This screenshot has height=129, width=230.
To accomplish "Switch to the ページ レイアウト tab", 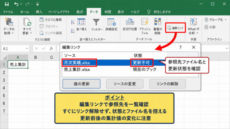I will click(x=59, y=12).
